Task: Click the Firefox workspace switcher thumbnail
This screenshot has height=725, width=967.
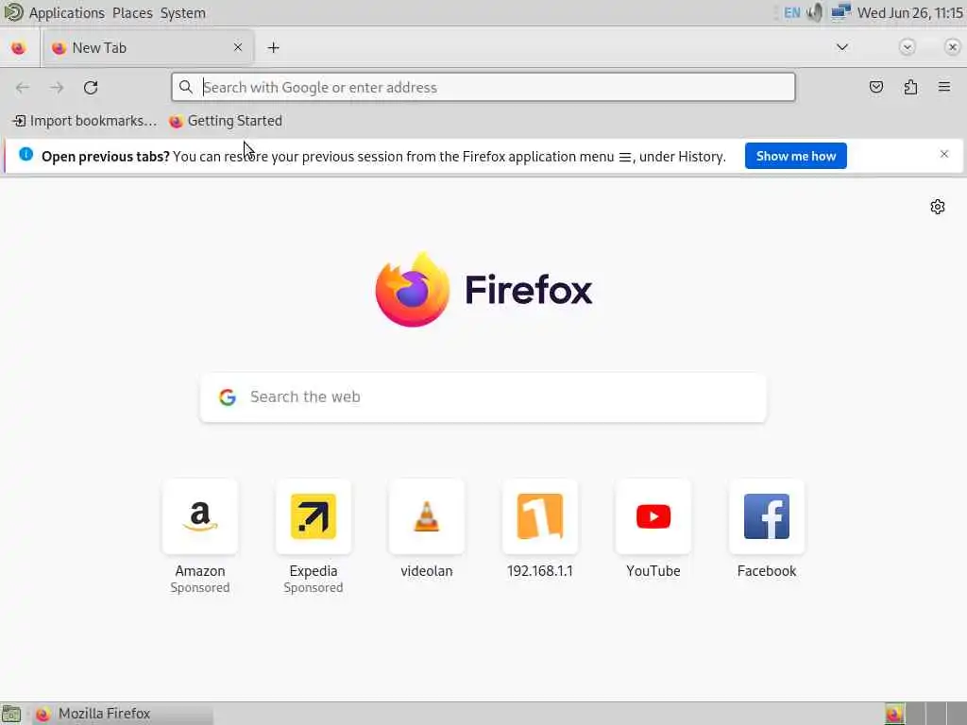Action: [x=894, y=714]
